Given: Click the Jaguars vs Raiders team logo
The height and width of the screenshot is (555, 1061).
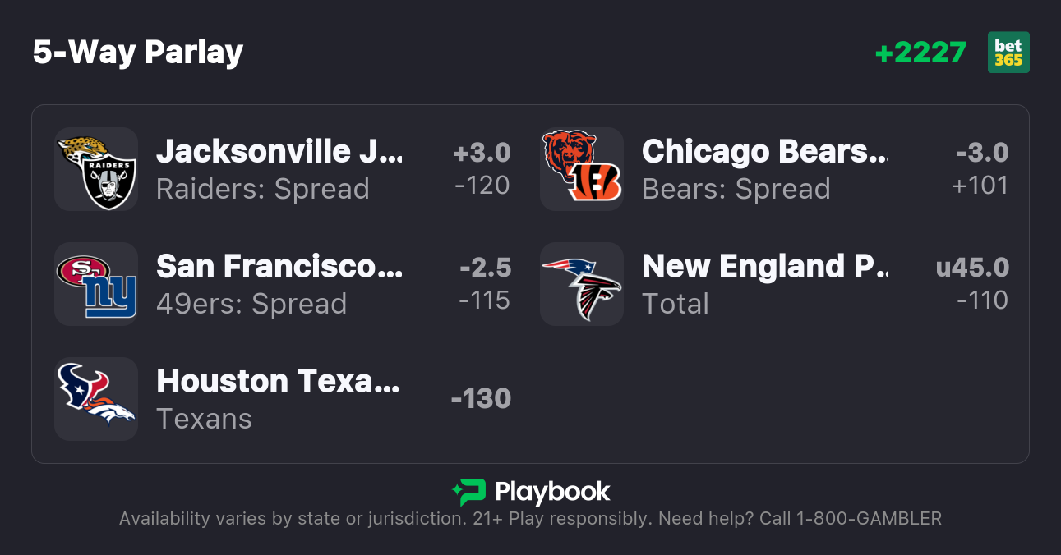Looking at the screenshot, I should pos(96,169).
